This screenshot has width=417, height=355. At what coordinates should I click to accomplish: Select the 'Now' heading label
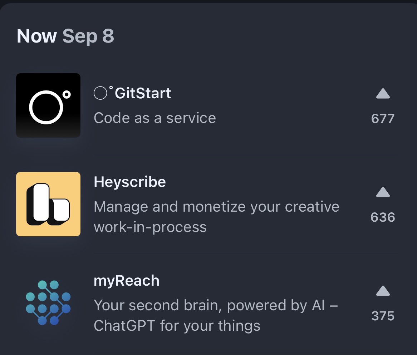pos(37,36)
